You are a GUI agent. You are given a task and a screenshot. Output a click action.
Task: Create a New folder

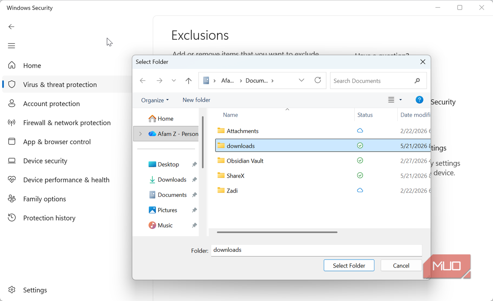(196, 100)
